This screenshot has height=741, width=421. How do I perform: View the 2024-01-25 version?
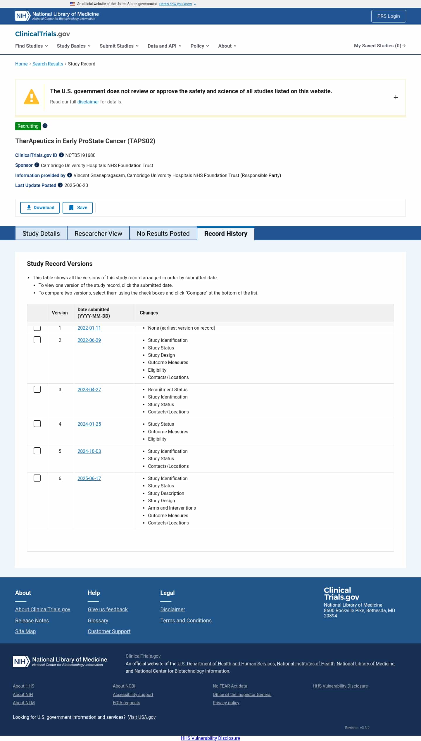pos(89,424)
